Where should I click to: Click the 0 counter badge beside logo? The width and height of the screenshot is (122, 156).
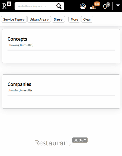(9, 4)
